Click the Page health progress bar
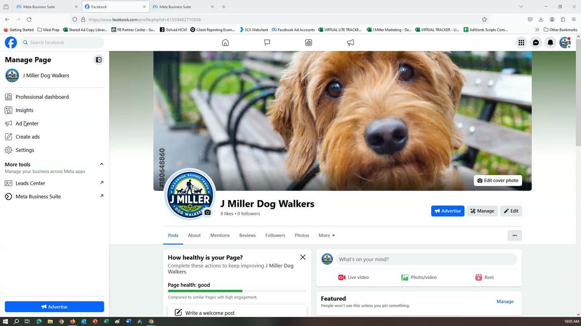The height and width of the screenshot is (326, 581). pos(237,291)
